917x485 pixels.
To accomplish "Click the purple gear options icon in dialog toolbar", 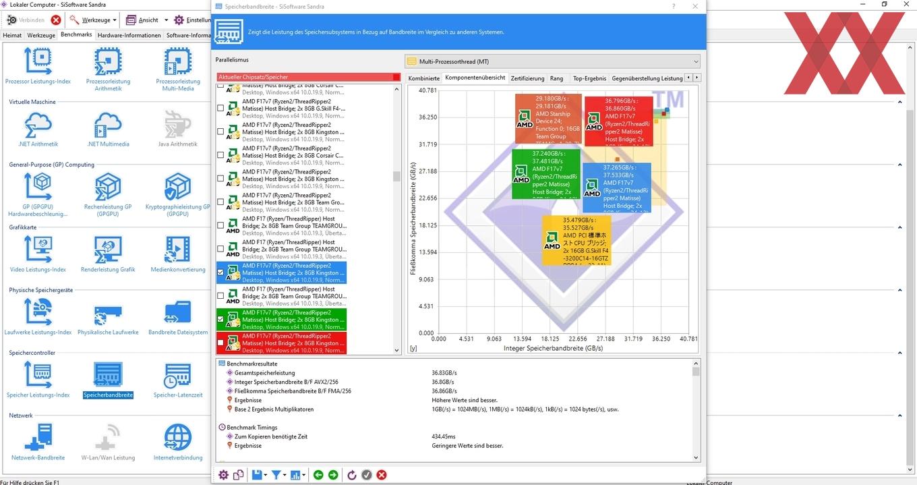I will pyautogui.click(x=223, y=475).
